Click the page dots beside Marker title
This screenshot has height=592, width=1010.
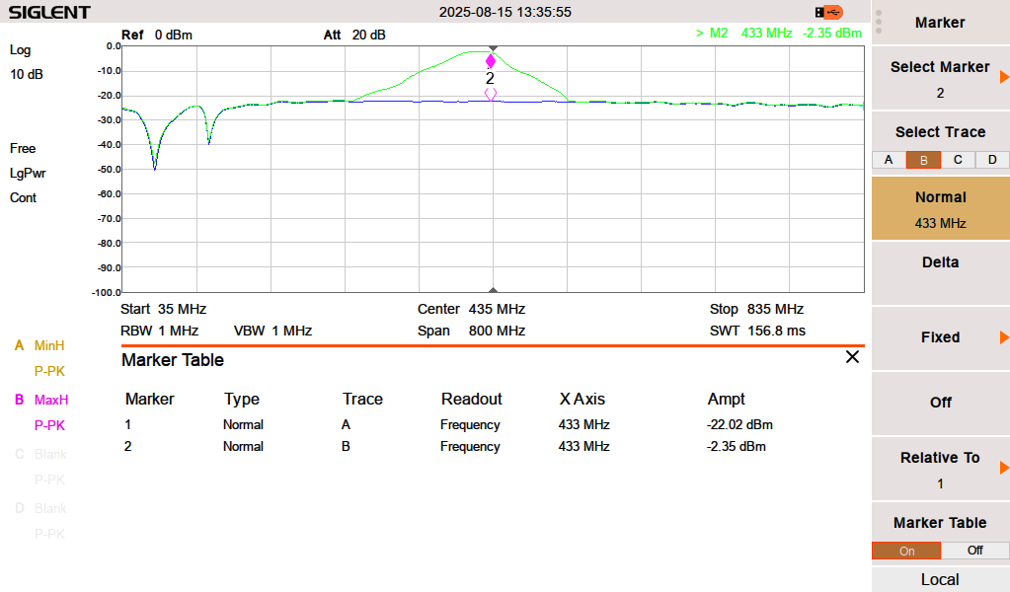879,22
